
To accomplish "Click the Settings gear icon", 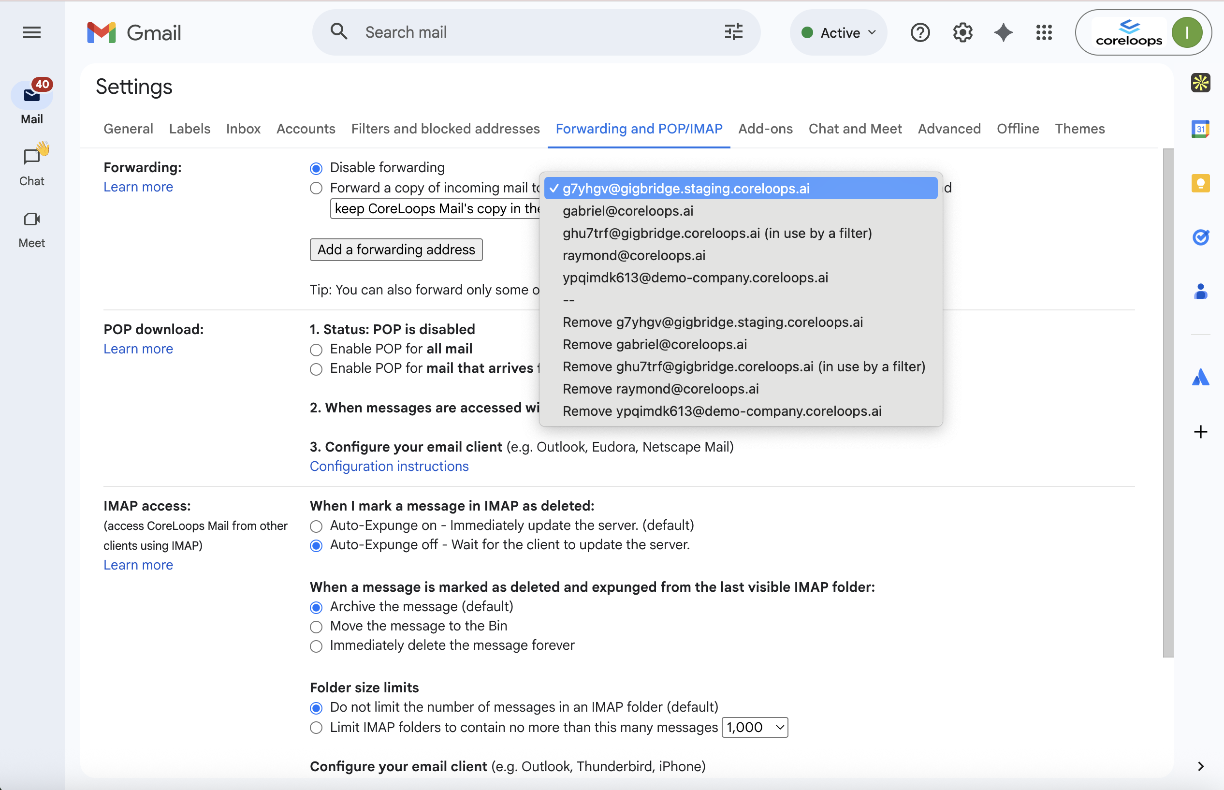I will pyautogui.click(x=962, y=33).
